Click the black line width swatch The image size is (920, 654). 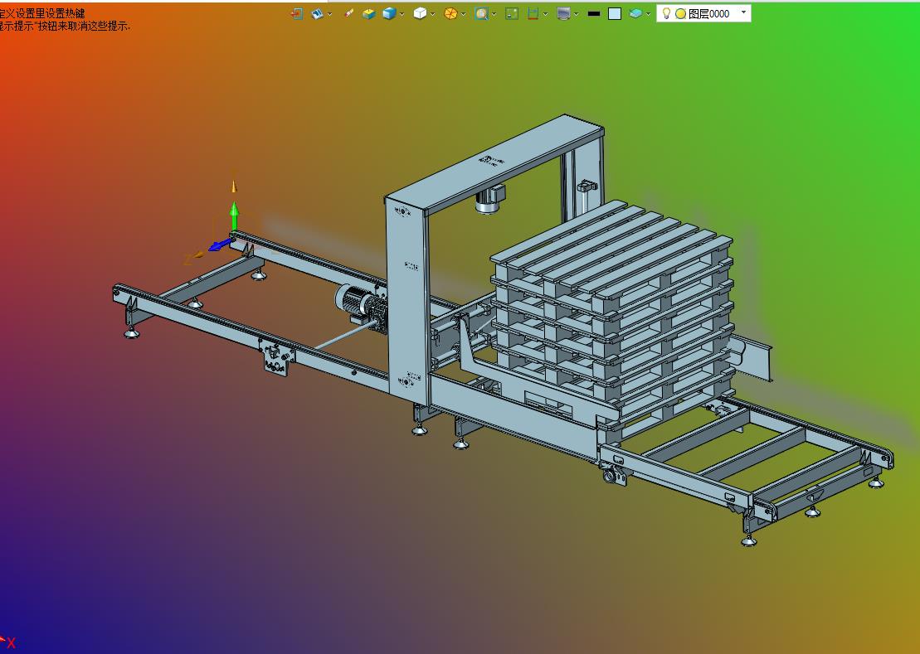594,13
